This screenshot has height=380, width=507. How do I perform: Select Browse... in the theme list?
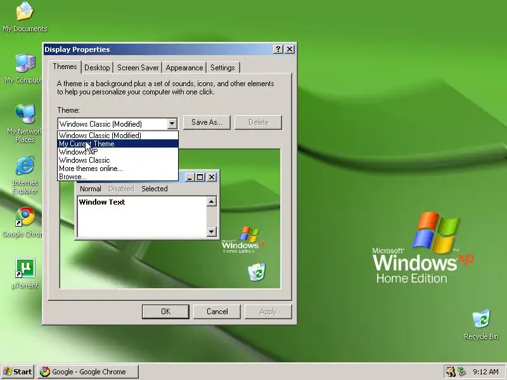[118, 177]
